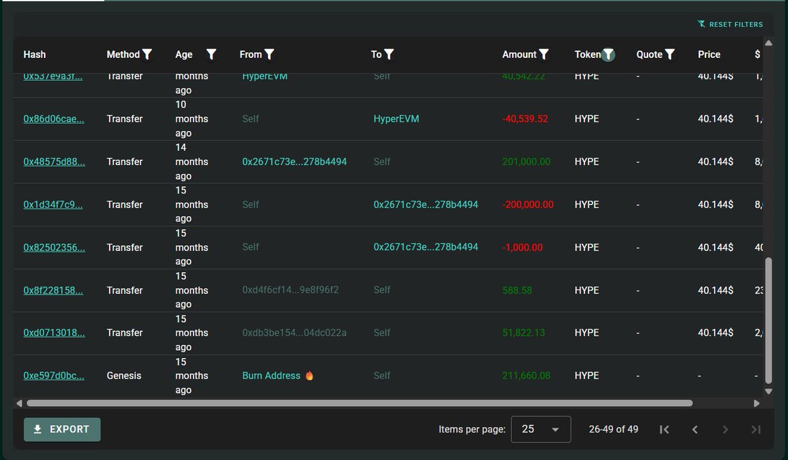Click From address 0xd4f6cf14...9e8f96f2

click(x=290, y=290)
